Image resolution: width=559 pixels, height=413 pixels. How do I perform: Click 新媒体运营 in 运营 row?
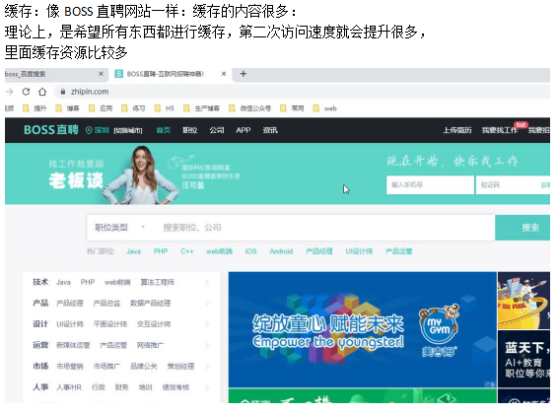point(73,345)
